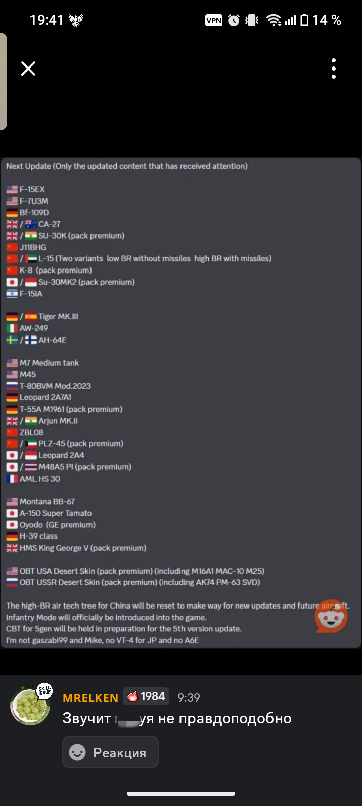Select the message text ending in правдоподобно
Screen dimensions: 362x806
[x=177, y=718]
